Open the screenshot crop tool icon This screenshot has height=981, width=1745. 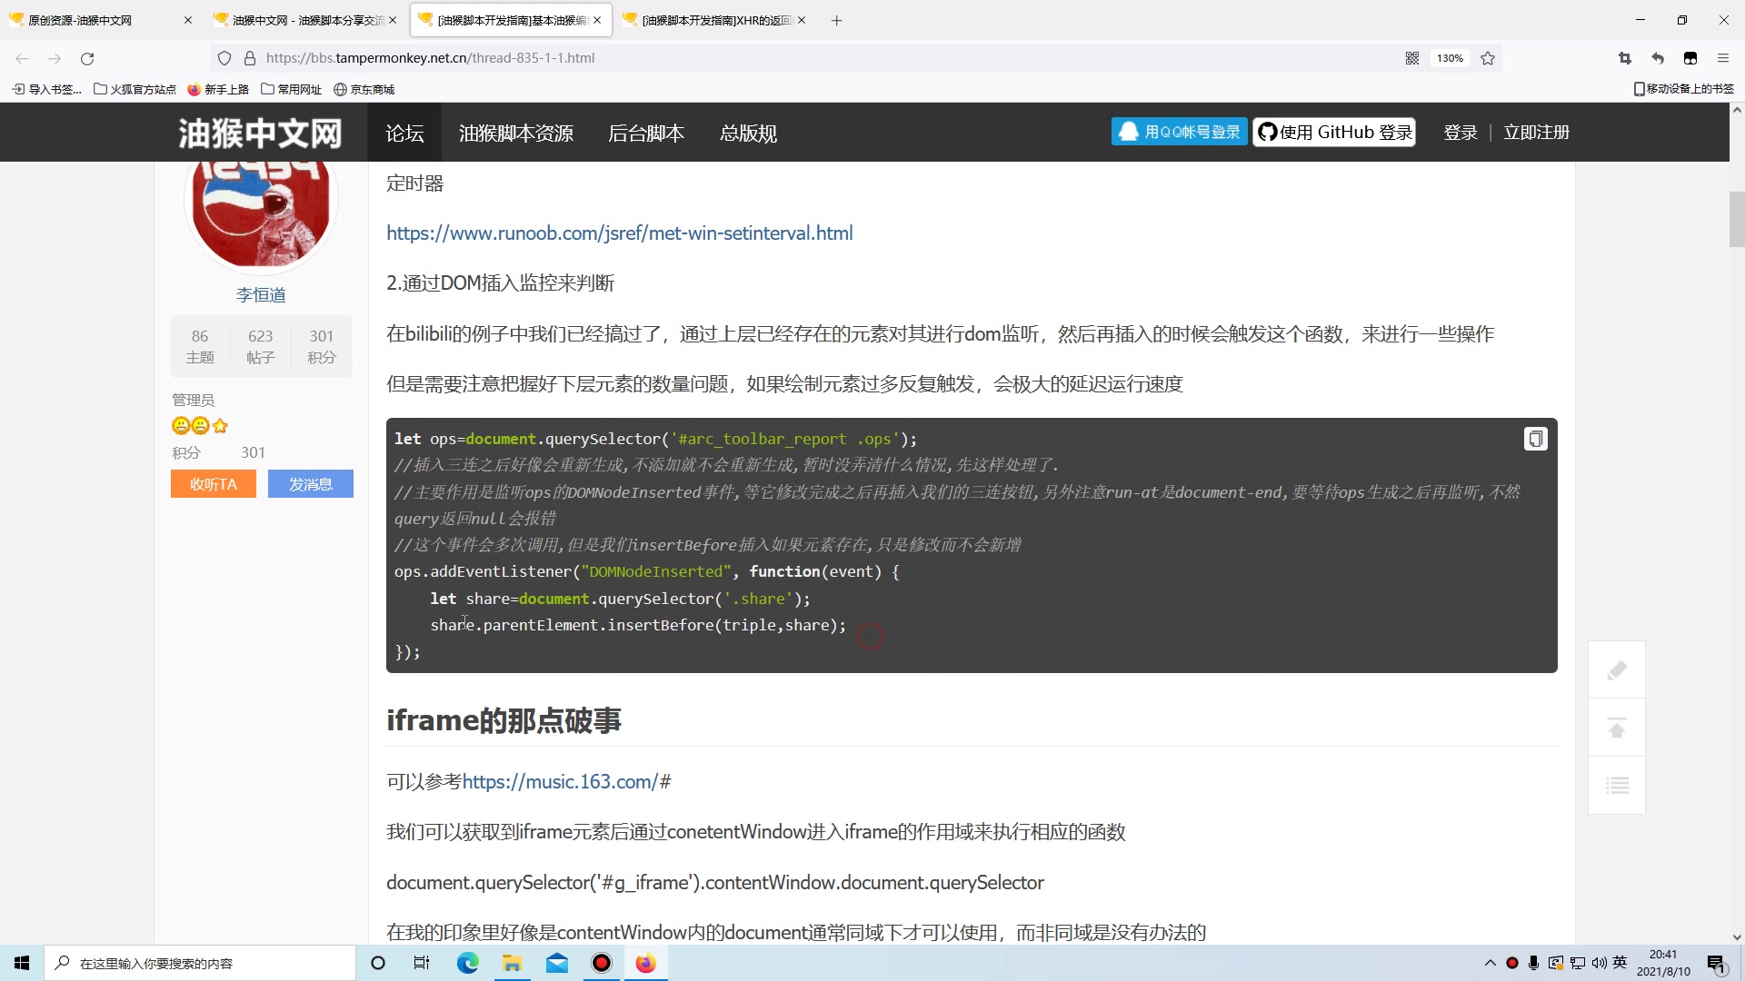1625,58
